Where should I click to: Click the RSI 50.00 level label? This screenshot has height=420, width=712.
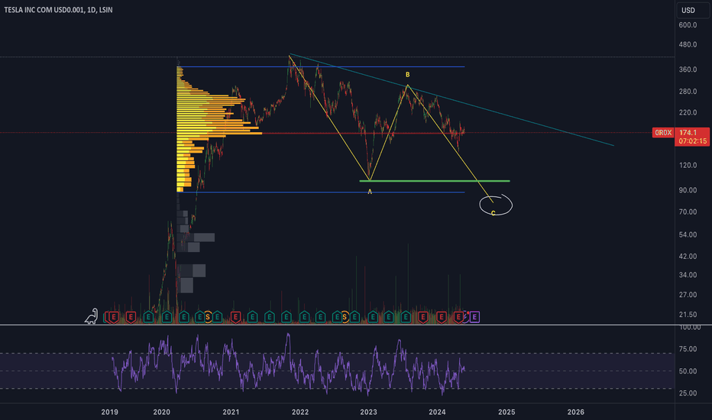tap(688, 371)
